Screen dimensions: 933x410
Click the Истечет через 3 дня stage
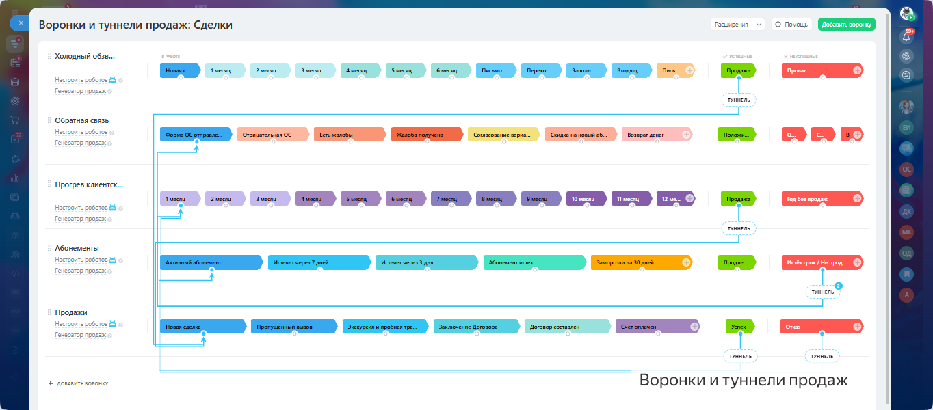tap(426, 262)
